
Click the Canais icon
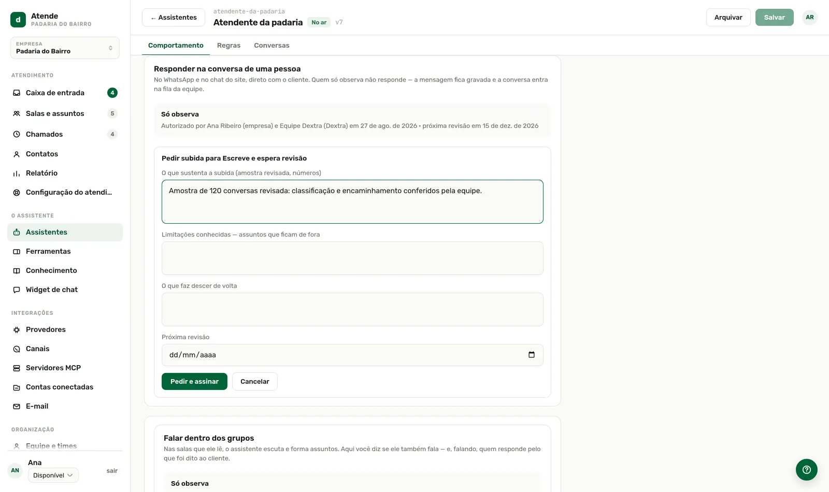click(17, 349)
